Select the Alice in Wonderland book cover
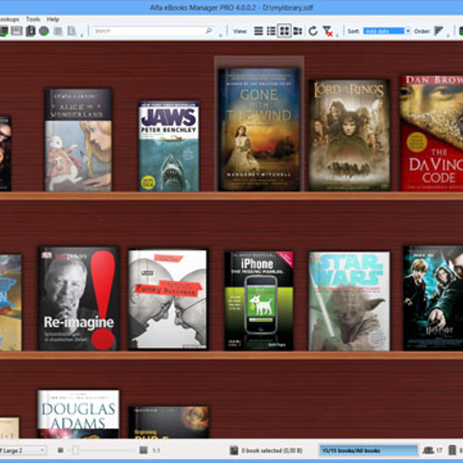Image resolution: width=463 pixels, height=463 pixels. pos(78,140)
